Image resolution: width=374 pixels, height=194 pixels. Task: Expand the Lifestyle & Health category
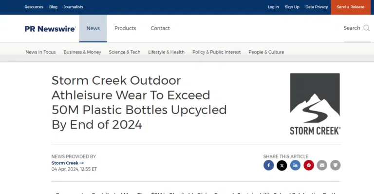166,52
